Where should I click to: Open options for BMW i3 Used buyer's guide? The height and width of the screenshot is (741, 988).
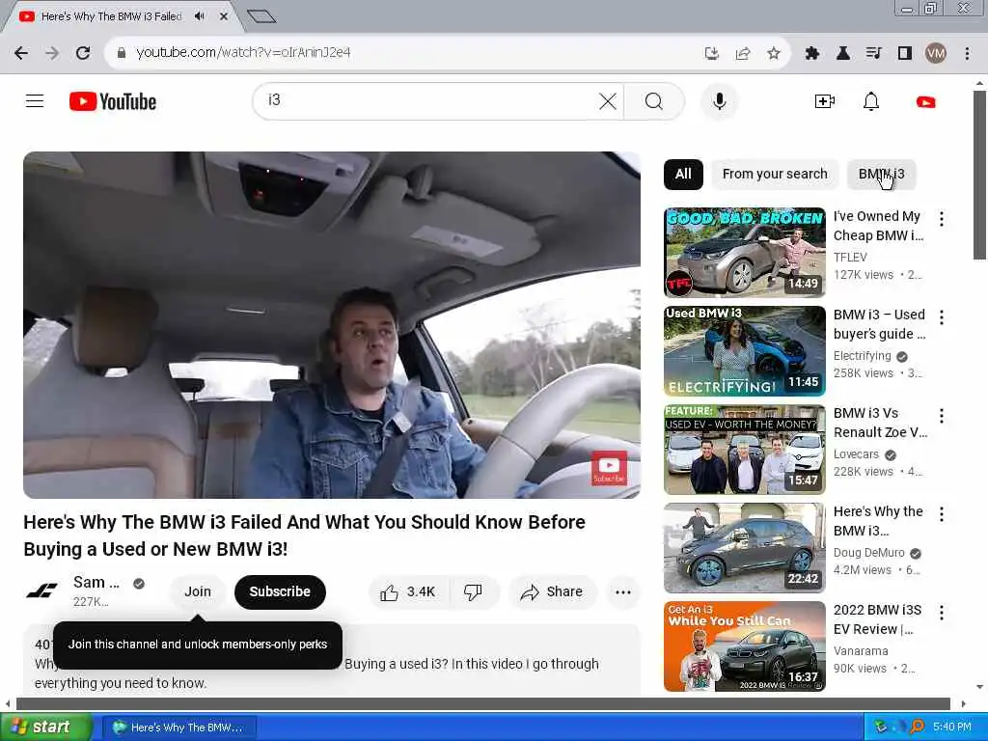coord(942,316)
